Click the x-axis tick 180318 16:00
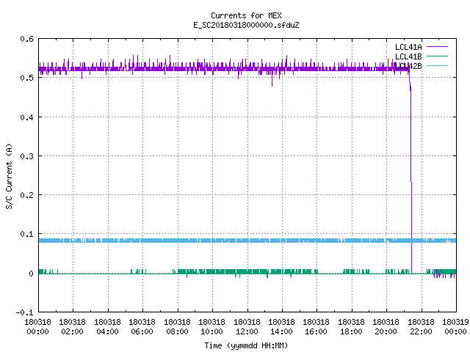 [x=317, y=327]
